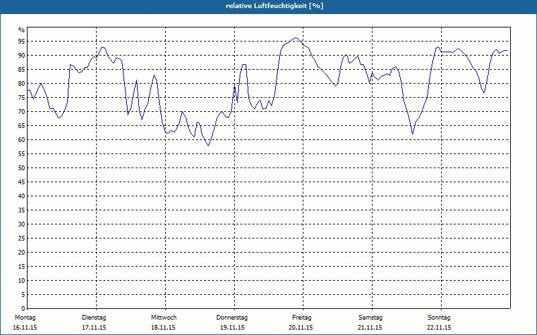Image resolution: width=537 pixels, height=335 pixels.
Task: Click the y-axis value '85'
Action: [x=21, y=70]
